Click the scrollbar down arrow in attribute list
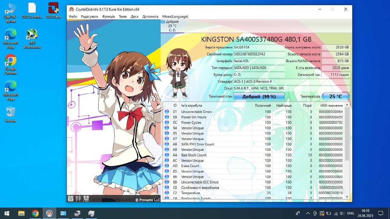 point(347,197)
